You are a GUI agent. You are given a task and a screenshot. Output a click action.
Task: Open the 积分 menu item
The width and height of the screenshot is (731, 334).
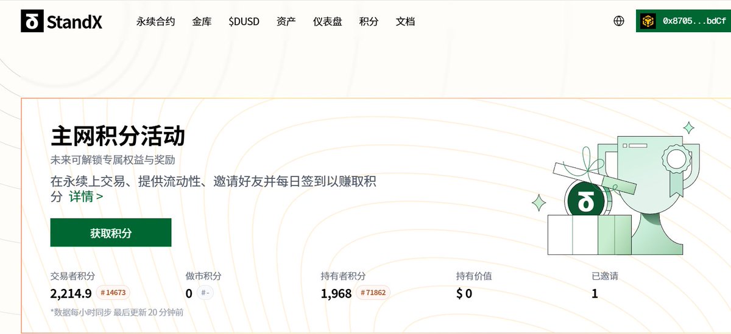tap(369, 21)
